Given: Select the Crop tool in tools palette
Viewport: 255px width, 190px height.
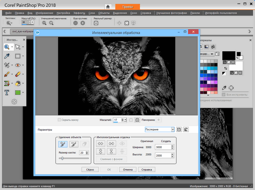Looking at the screenshot, I should click(7, 65).
